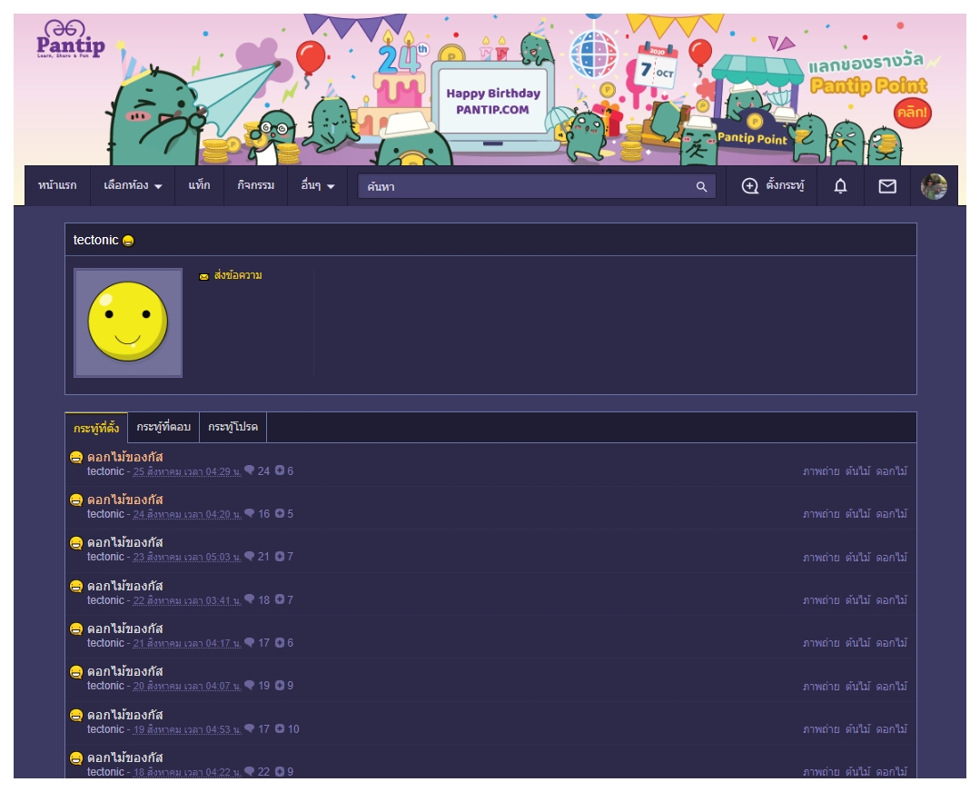The image size is (980, 792).
Task: Open notifications bell icon
Action: (841, 185)
